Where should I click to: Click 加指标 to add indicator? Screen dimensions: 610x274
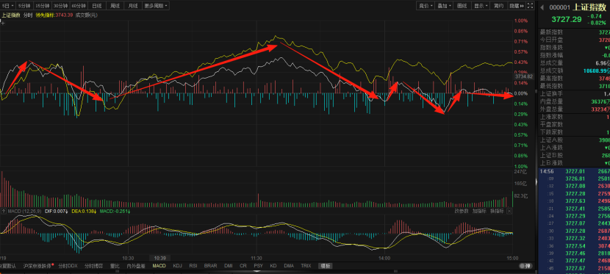[479, 211]
